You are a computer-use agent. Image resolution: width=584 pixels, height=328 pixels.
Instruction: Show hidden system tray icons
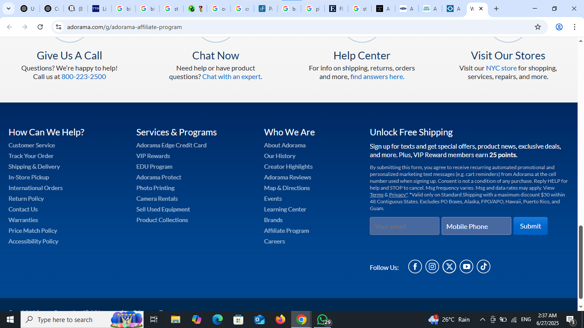click(482, 319)
